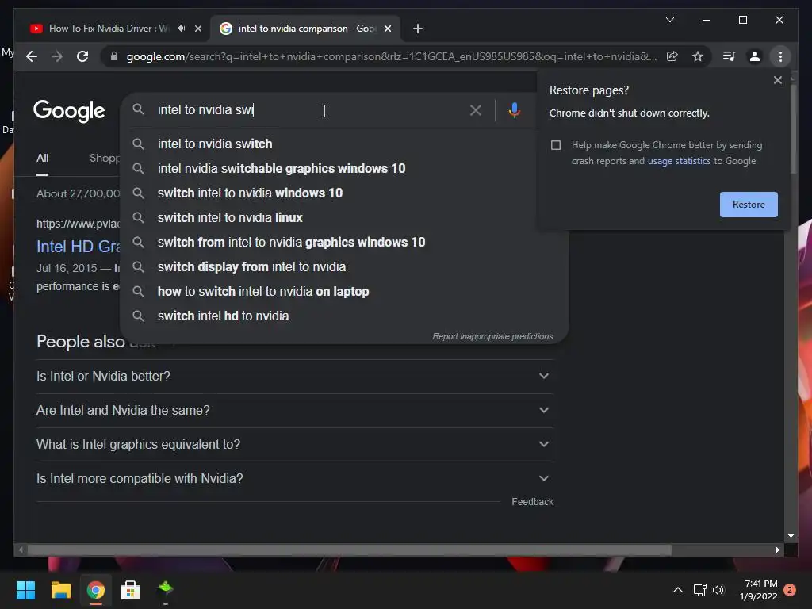812x609 pixels.
Task: Expand 'Is Intel or Nvidia better?' question
Action: [x=295, y=377]
